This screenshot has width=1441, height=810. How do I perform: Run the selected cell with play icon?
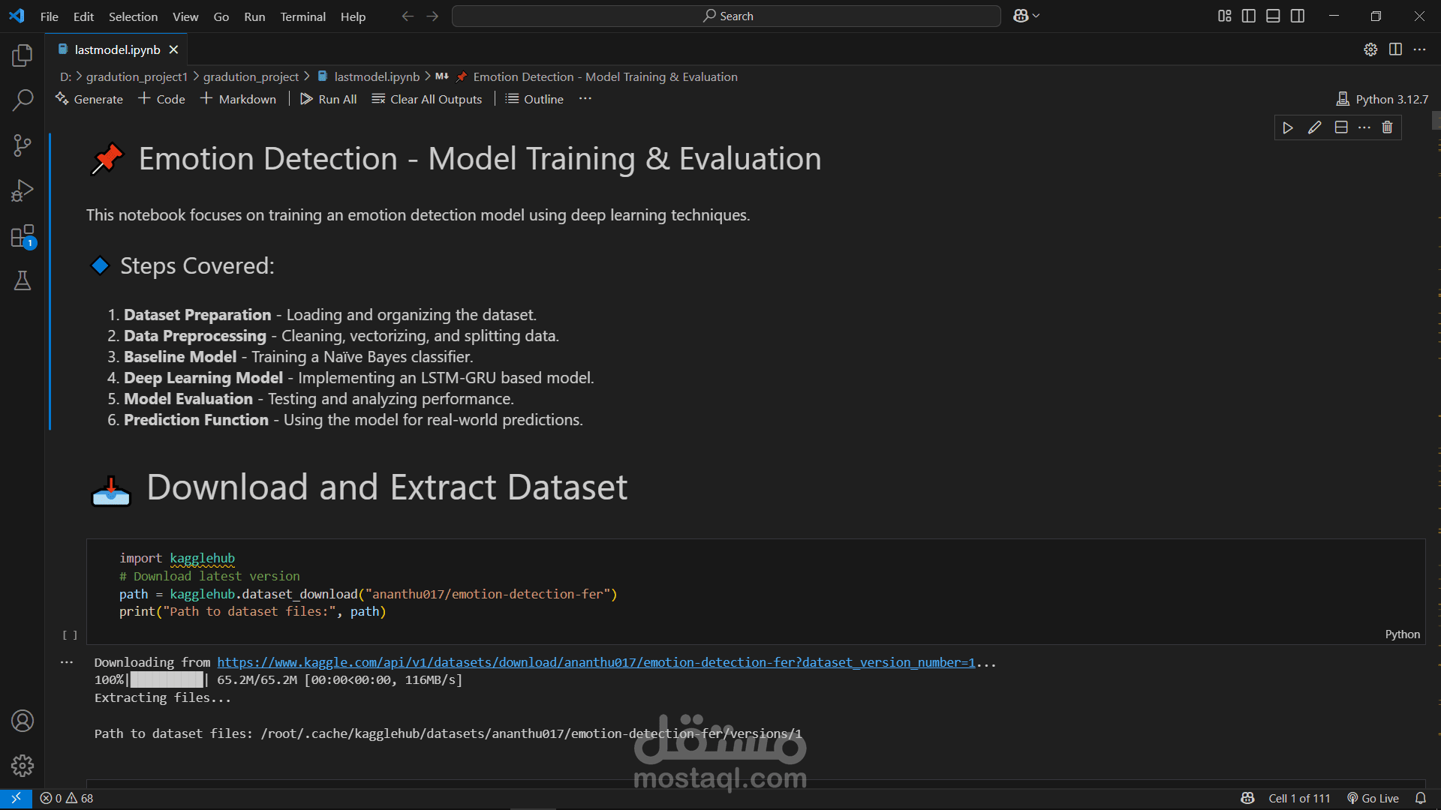pyautogui.click(x=1288, y=127)
